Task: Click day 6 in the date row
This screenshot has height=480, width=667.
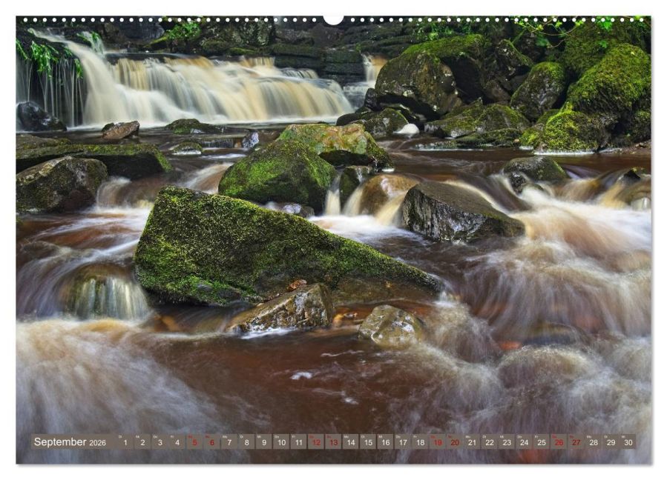Action: pyautogui.click(x=211, y=442)
